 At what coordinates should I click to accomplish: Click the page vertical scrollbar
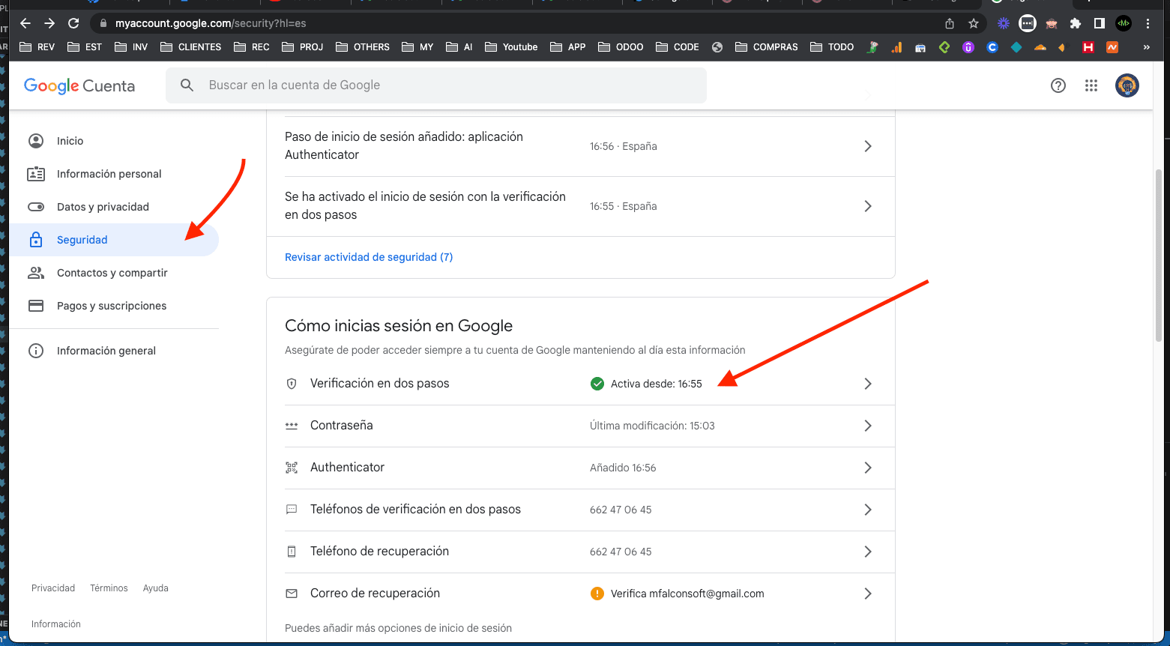(x=1159, y=255)
